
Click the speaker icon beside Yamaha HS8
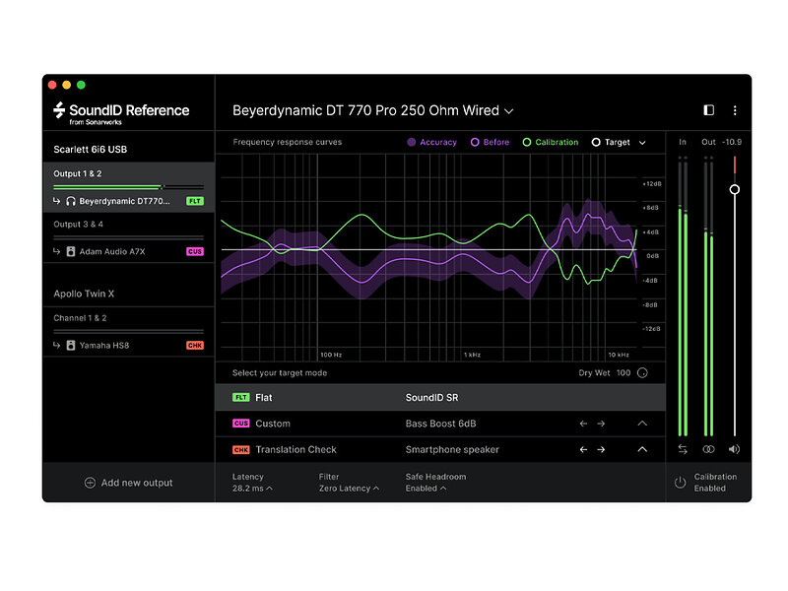point(71,346)
